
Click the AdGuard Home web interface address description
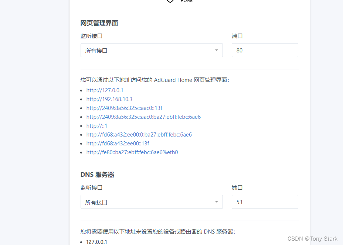coord(155,80)
